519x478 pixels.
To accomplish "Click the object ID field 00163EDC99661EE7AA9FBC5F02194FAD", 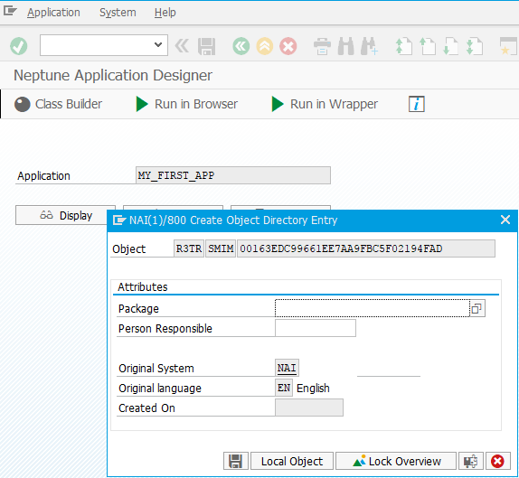I will (366, 248).
